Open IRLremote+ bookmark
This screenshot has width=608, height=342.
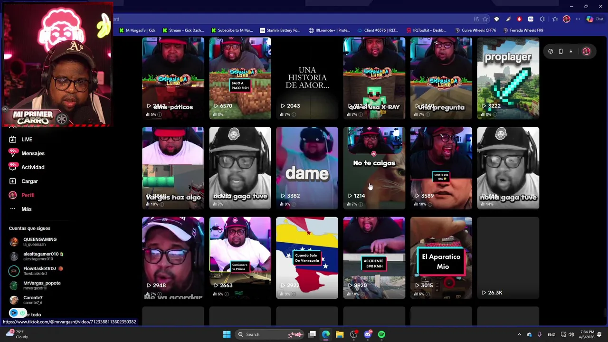(329, 30)
